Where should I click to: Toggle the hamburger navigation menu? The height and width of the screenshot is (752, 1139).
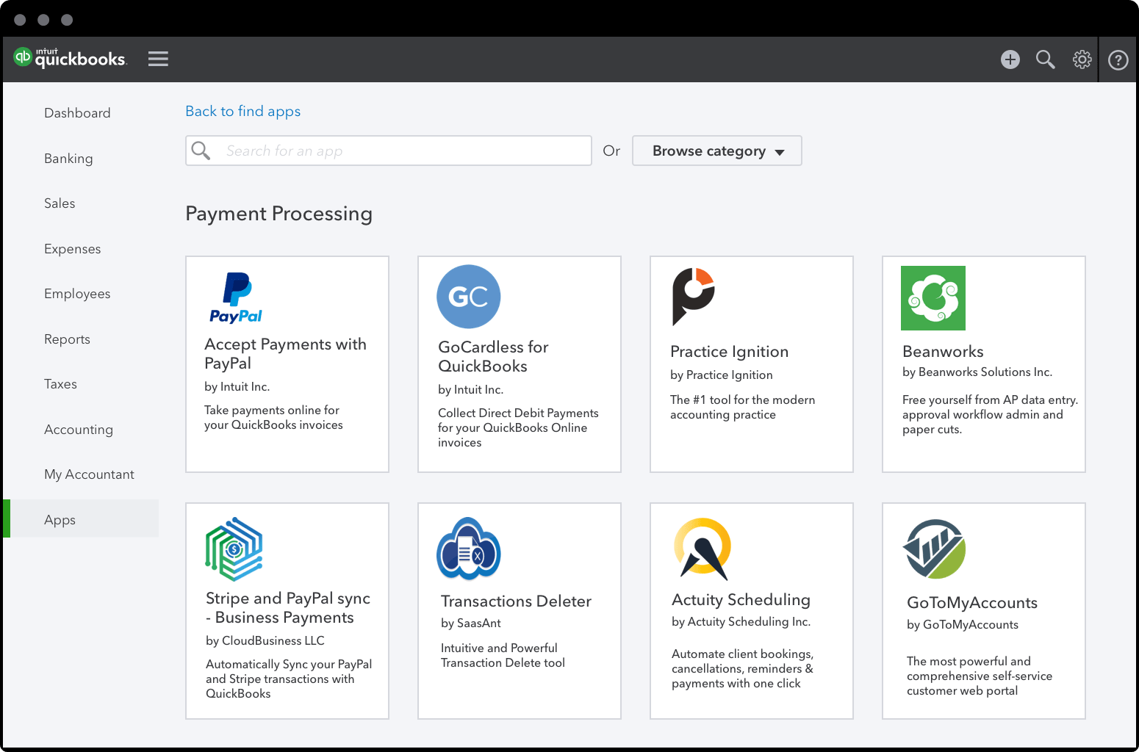click(x=158, y=59)
